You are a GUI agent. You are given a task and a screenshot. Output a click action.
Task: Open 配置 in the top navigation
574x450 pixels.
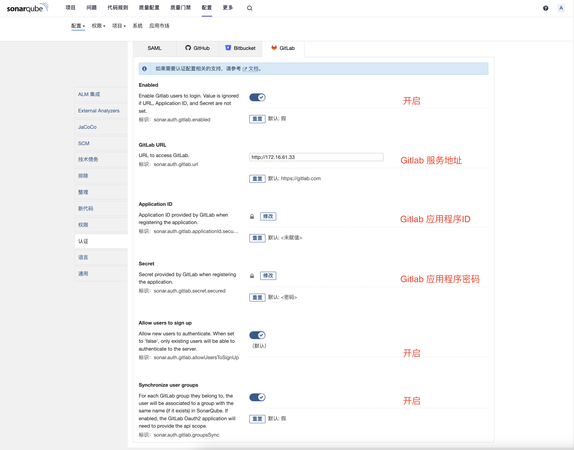207,8
